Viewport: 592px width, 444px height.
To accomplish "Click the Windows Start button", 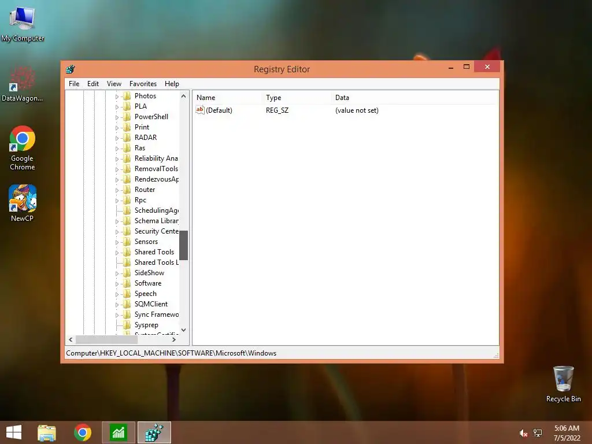I will tap(14, 432).
